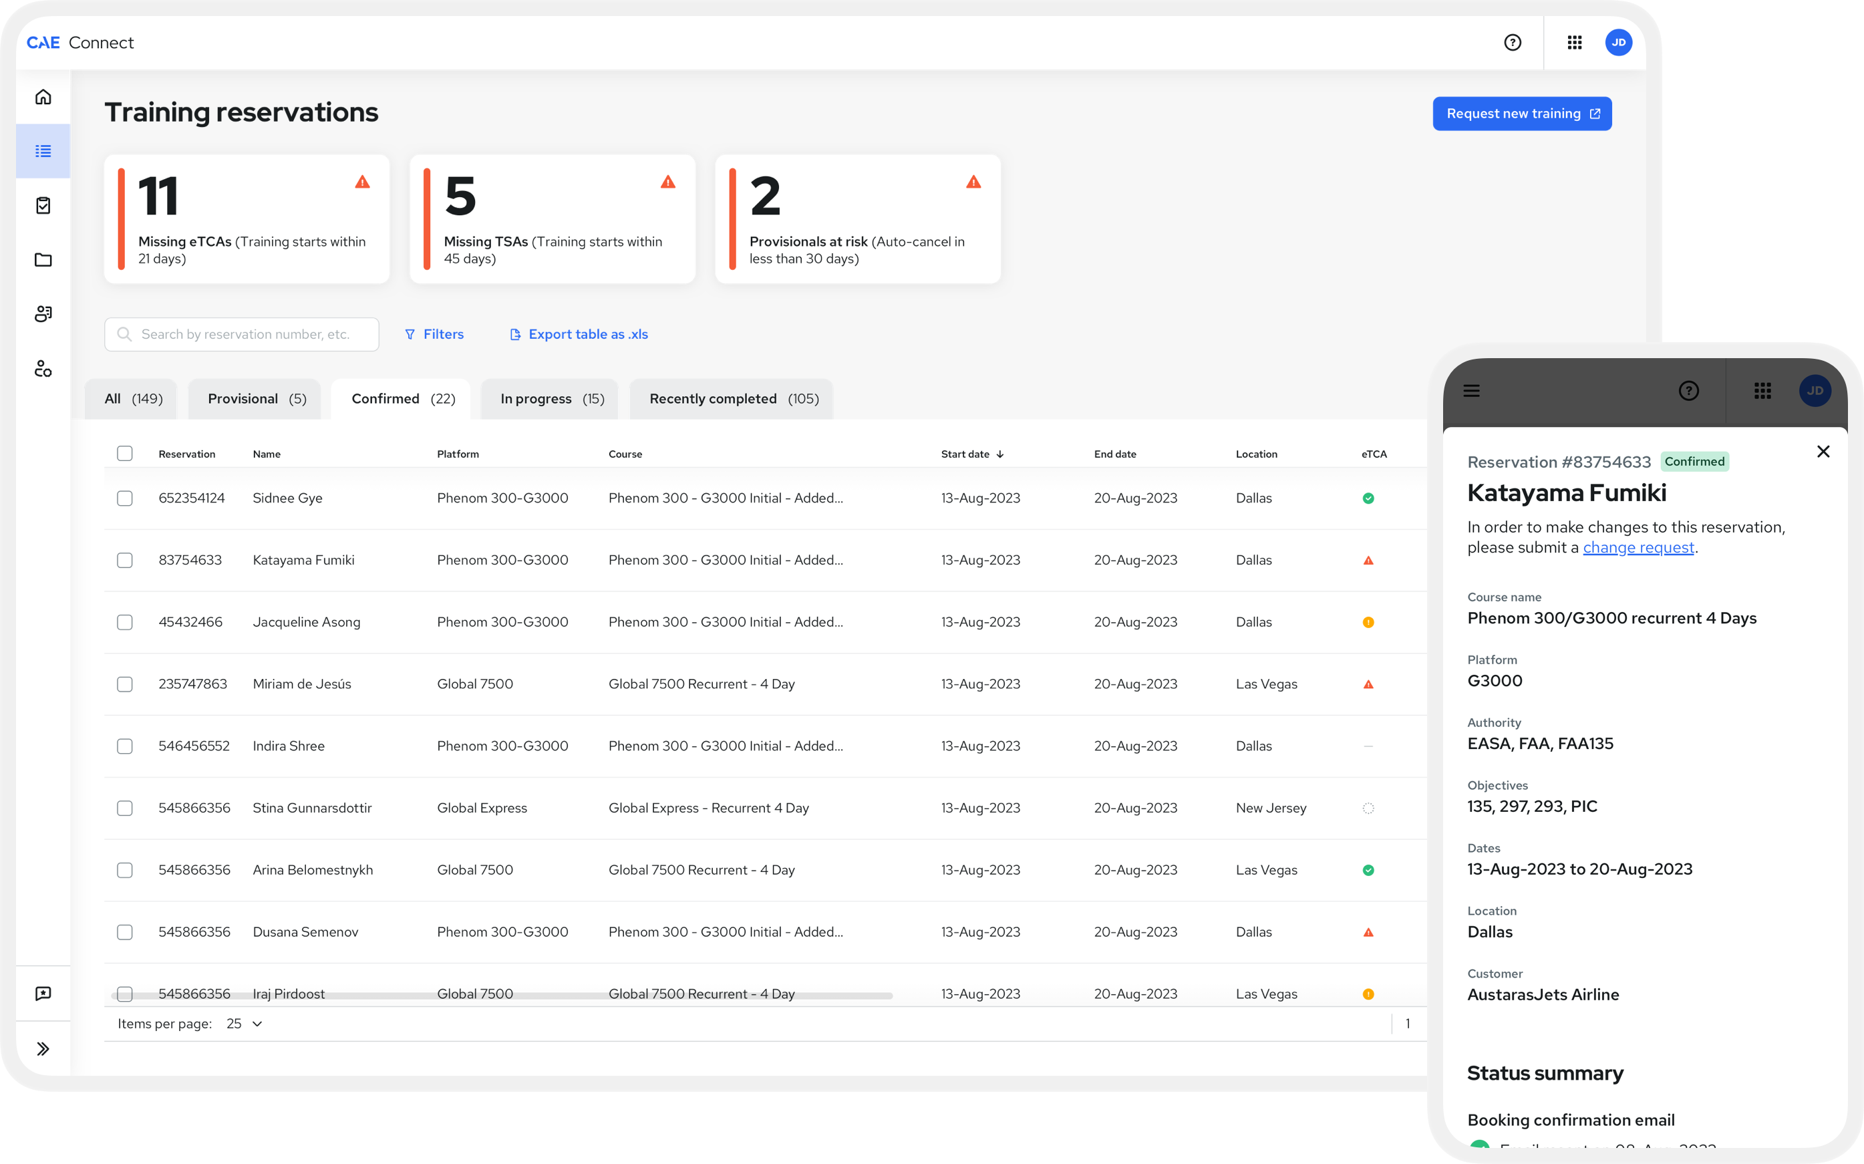Check the box for Sidnee Gye row
This screenshot has width=1864, height=1164.
coord(125,498)
